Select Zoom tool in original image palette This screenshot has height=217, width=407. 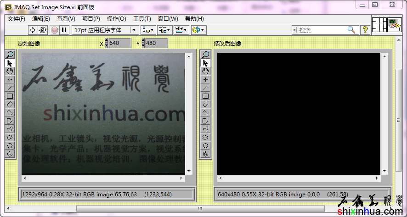point(10,55)
